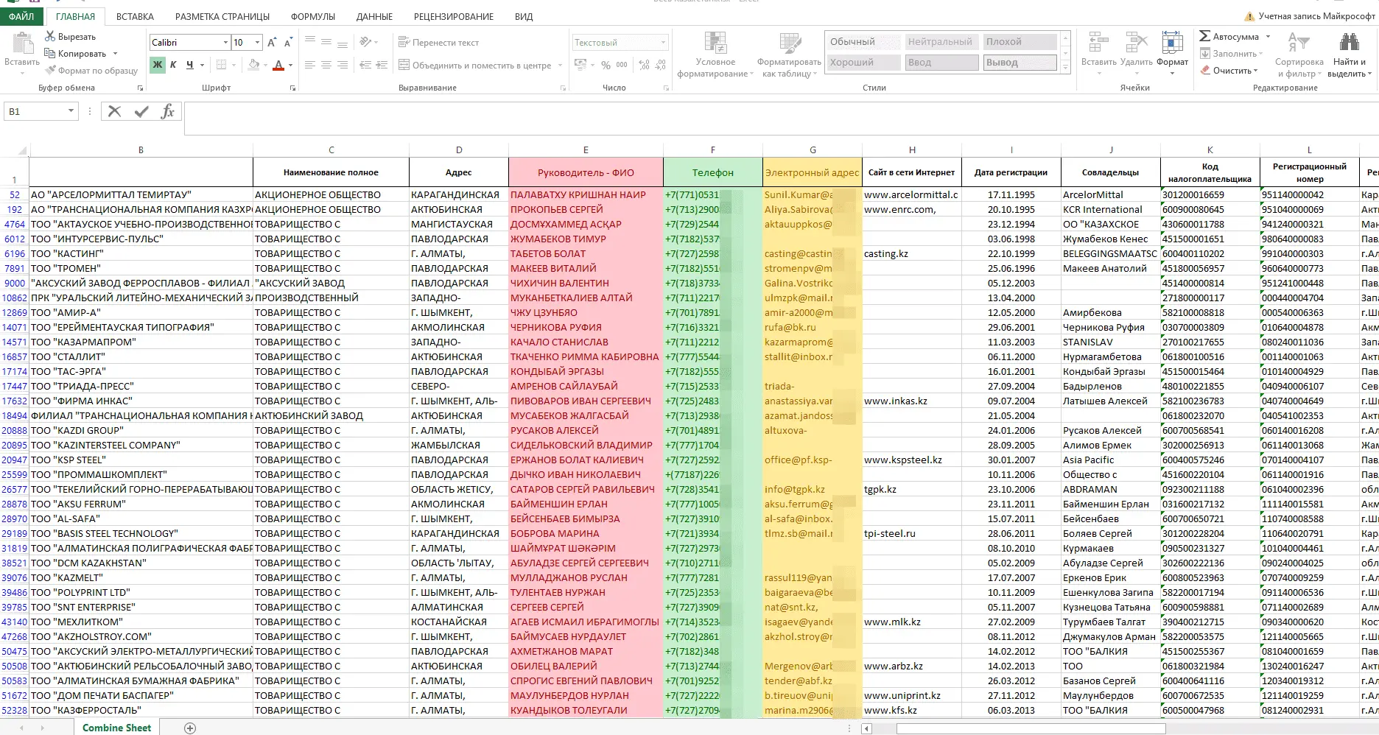Click Объединить и поместить в центре button
Viewport: 1379px width, 735px height.
coord(475,66)
